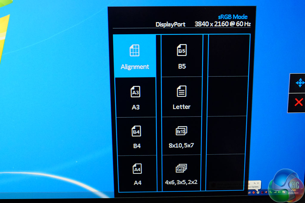Choose the B4 paper size
The image size is (305, 203).
pos(136,136)
